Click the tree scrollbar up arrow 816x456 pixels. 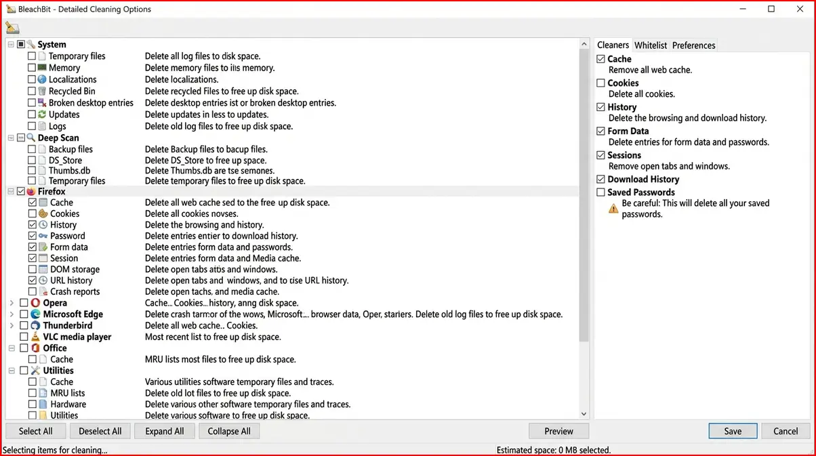(584, 45)
